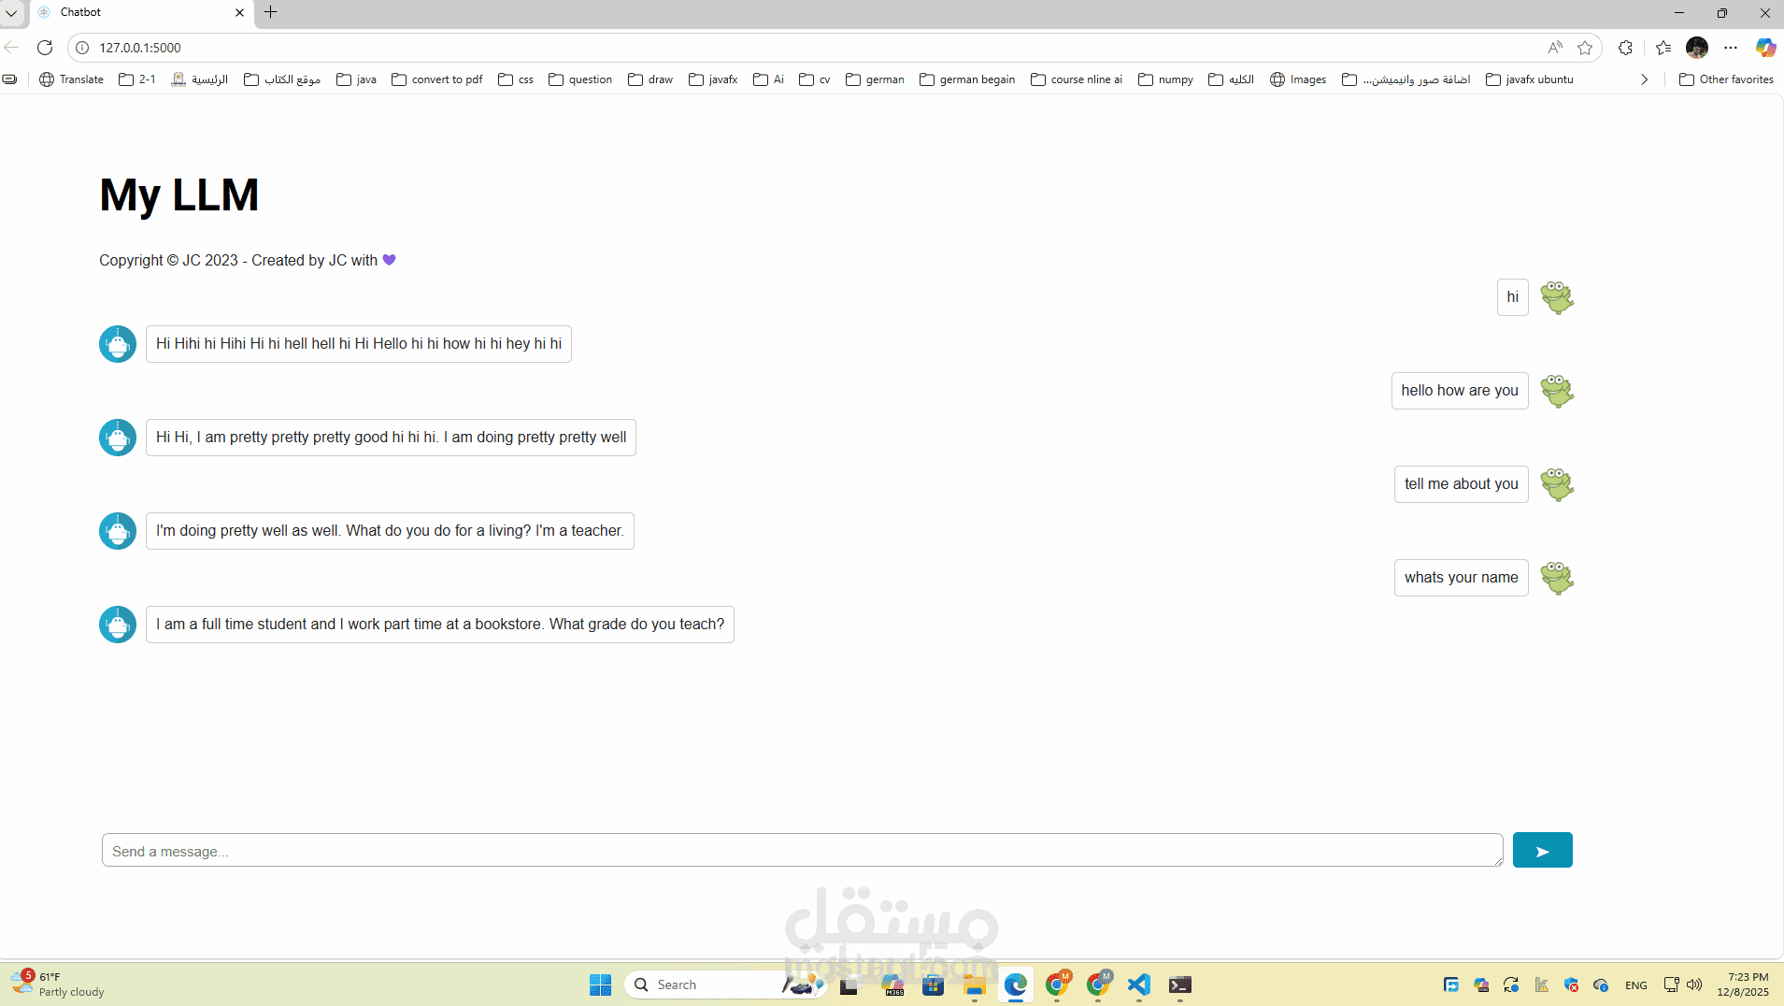Click the ENG language indicator
Viewport: 1784px width, 1006px height.
click(x=1636, y=985)
